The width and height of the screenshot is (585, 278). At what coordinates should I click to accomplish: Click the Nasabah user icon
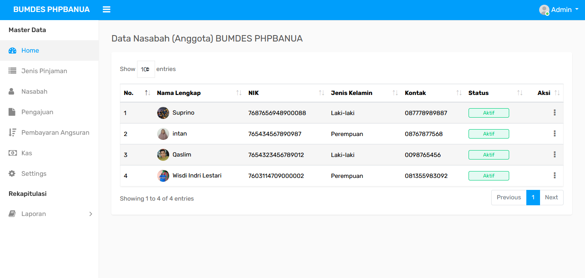pyautogui.click(x=12, y=92)
